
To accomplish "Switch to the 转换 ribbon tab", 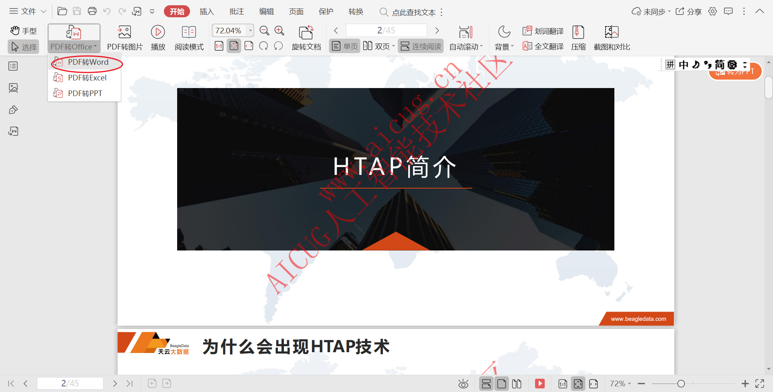I will [x=355, y=12].
